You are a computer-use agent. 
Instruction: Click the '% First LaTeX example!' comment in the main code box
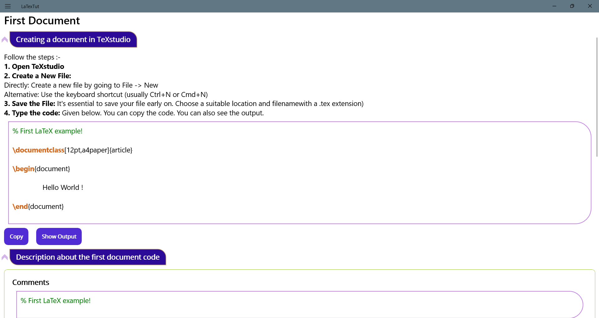[x=47, y=131]
